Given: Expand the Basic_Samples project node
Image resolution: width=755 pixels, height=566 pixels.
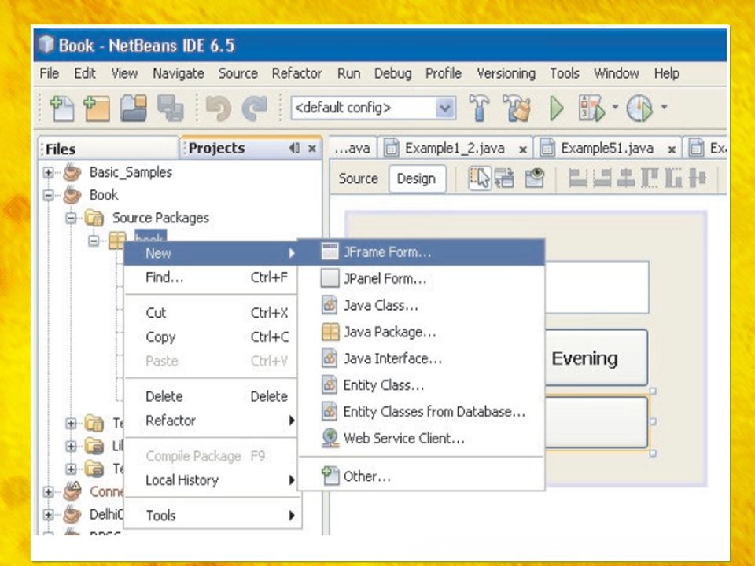Looking at the screenshot, I should (48, 172).
